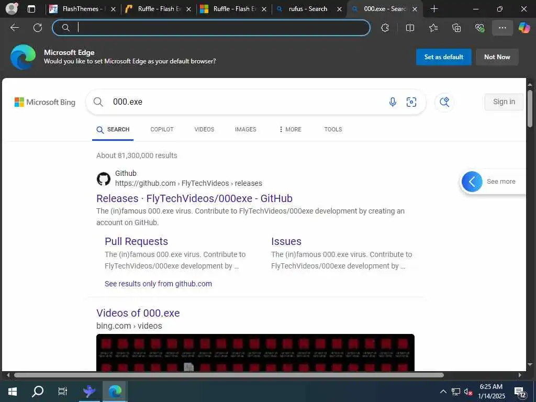Click the Sign in button
Viewport: 536px width, 402px height.
504,102
